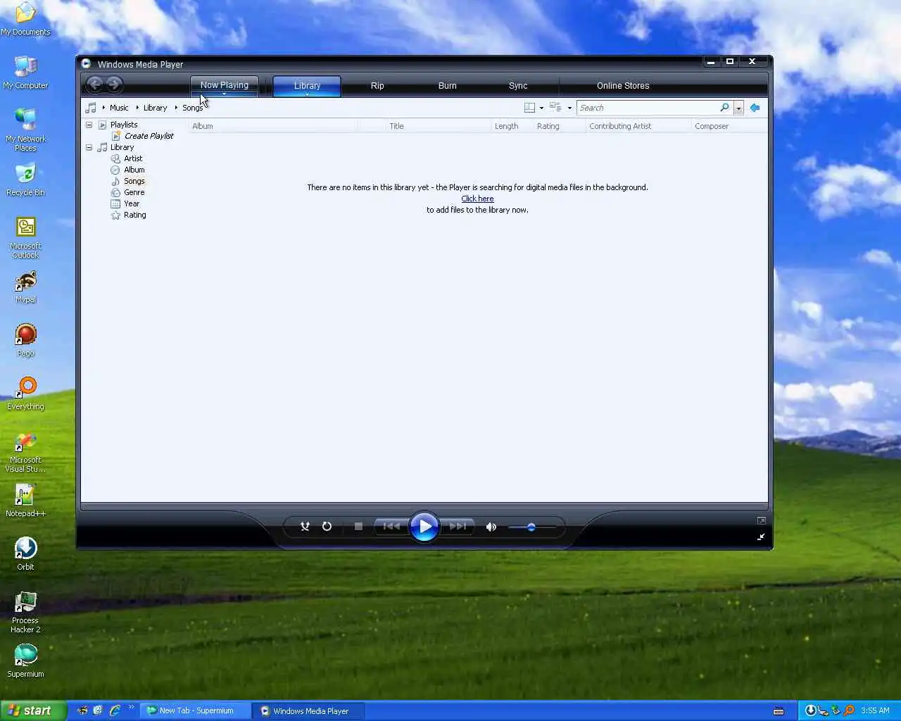Click the Stop playback button
The width and height of the screenshot is (901, 721).
358,526
